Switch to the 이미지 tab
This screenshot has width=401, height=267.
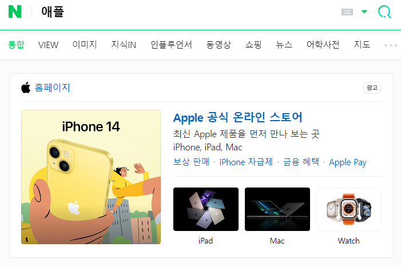pyautogui.click(x=85, y=45)
